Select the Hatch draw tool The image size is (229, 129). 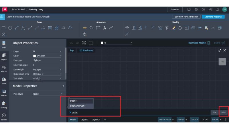(x=50, y=28)
